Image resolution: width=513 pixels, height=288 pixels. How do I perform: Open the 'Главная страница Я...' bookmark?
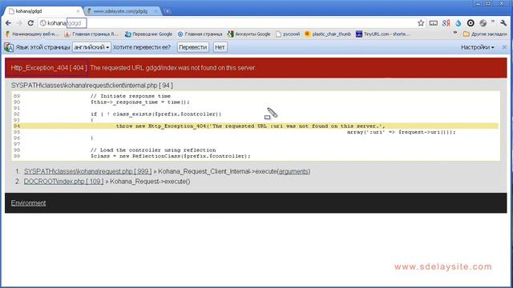pyautogui.click(x=91, y=34)
